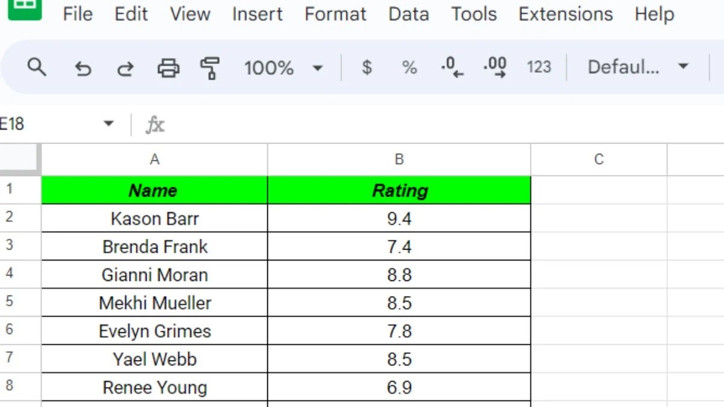
Task: Open the Name box dropdown arrow
Action: tap(109, 123)
